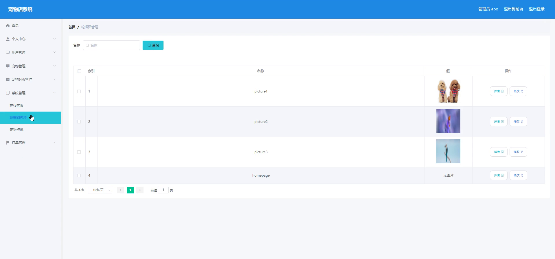Click the 轮播图管理 breadcrumb text
Screen dimensions: 555x259
coord(90,27)
